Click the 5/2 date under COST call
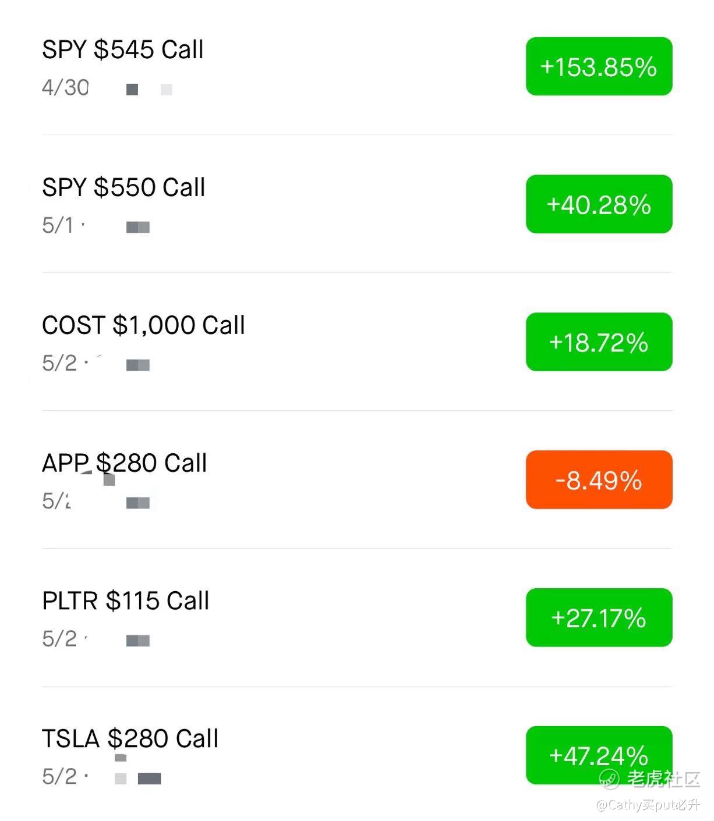Screen dimensions: 714x821 coord(59,364)
